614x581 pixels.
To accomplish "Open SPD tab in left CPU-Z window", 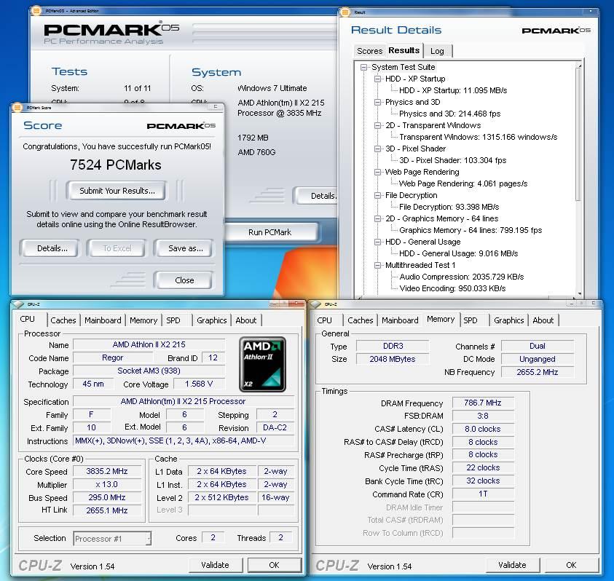I will (x=173, y=320).
